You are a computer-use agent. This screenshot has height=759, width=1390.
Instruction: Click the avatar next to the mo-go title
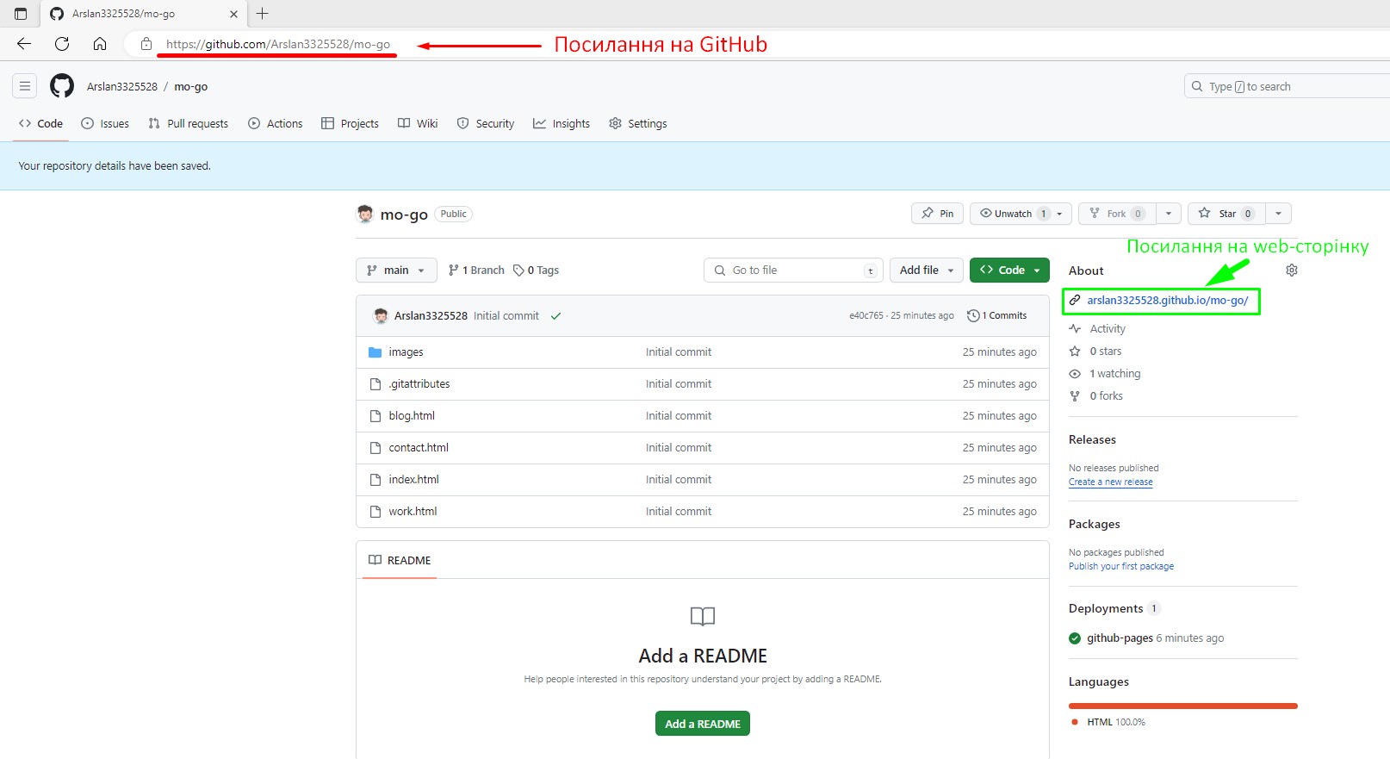(x=365, y=214)
